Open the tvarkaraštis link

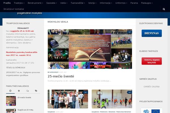tap(11, 60)
